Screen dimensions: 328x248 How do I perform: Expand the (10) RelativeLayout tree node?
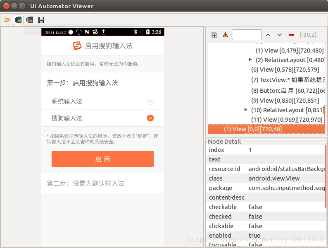pos(245,110)
